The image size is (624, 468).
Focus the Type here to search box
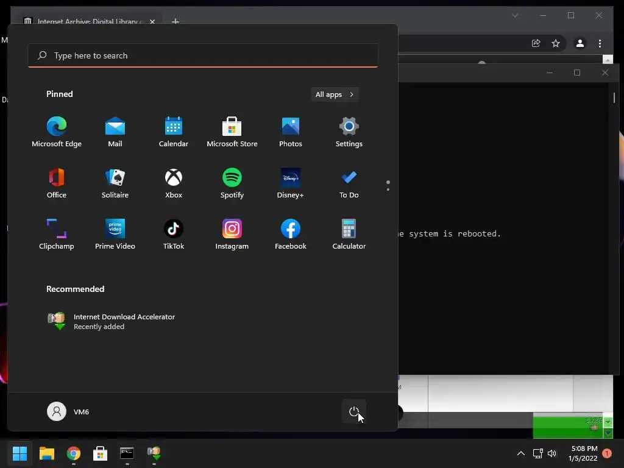pyautogui.click(x=203, y=55)
